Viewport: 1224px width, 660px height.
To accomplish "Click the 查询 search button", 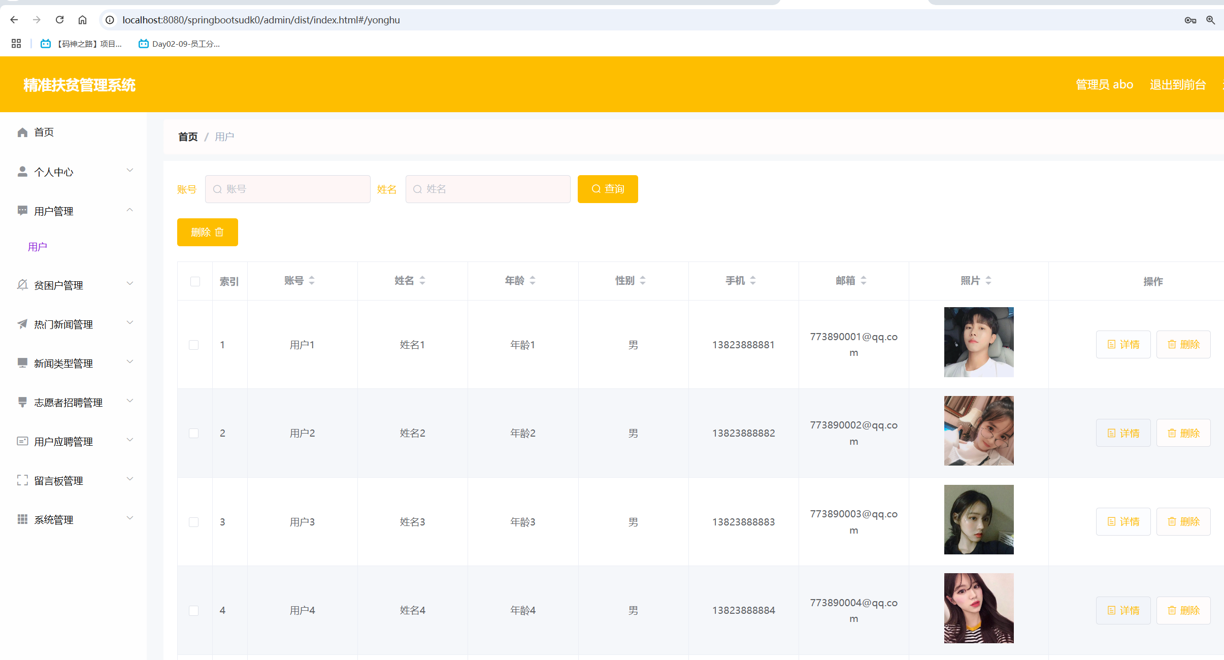I will point(608,189).
